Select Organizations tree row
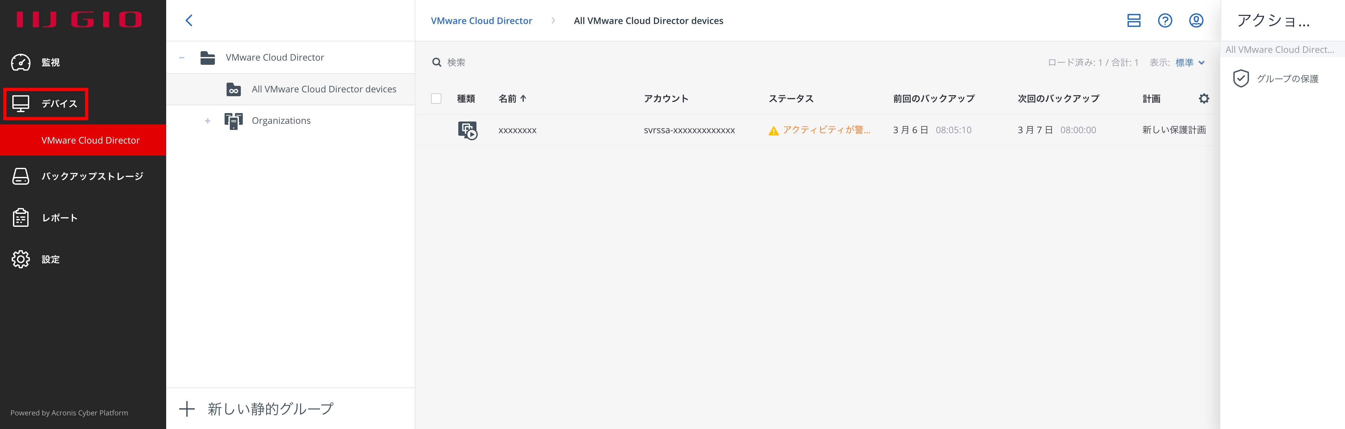Image resolution: width=1345 pixels, height=429 pixels. coord(290,121)
